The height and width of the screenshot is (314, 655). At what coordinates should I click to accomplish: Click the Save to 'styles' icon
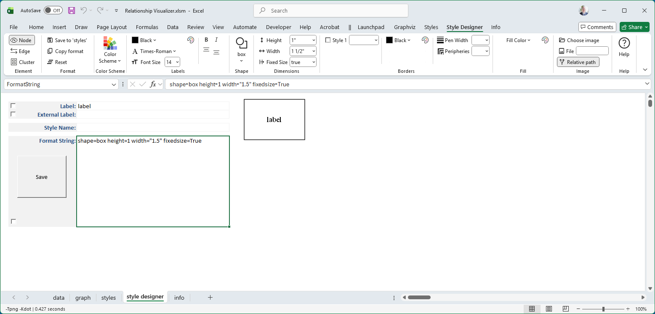pos(50,40)
